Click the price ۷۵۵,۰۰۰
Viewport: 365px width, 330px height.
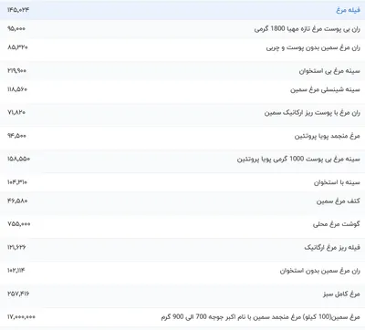coord(19,224)
